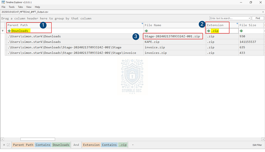The width and height of the screenshot is (265, 152).
Task: Open the Help menu
Action: pos(37,7)
